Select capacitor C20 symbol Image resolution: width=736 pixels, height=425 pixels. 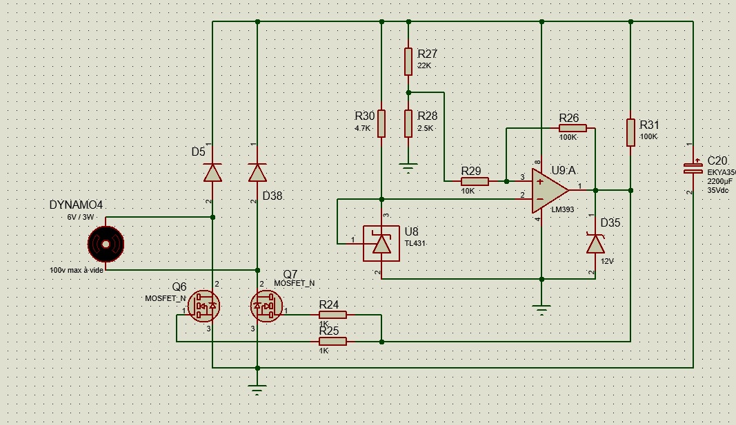[x=693, y=169]
